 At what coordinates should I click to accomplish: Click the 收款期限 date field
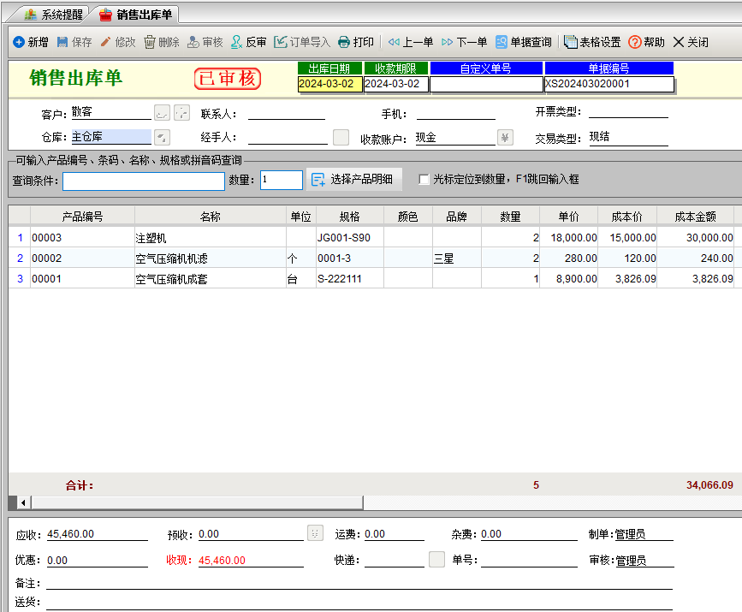[x=395, y=84]
